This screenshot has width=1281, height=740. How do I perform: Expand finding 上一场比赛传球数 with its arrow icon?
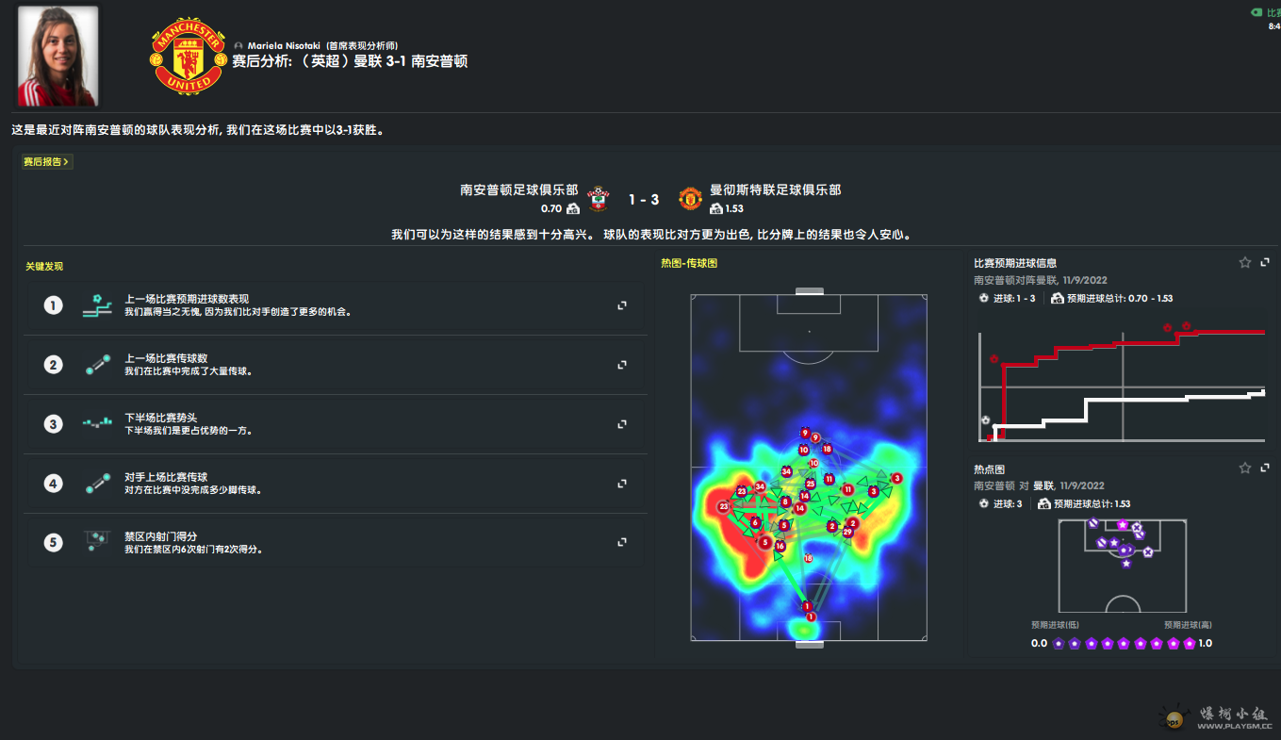point(622,365)
